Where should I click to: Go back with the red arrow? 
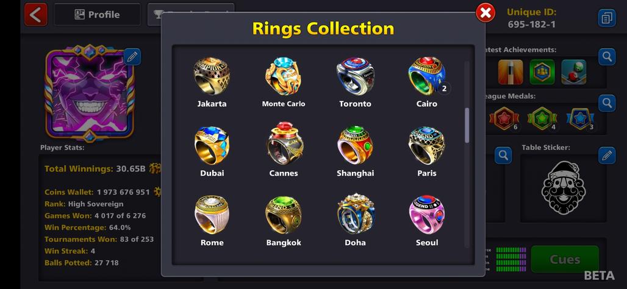tap(36, 15)
